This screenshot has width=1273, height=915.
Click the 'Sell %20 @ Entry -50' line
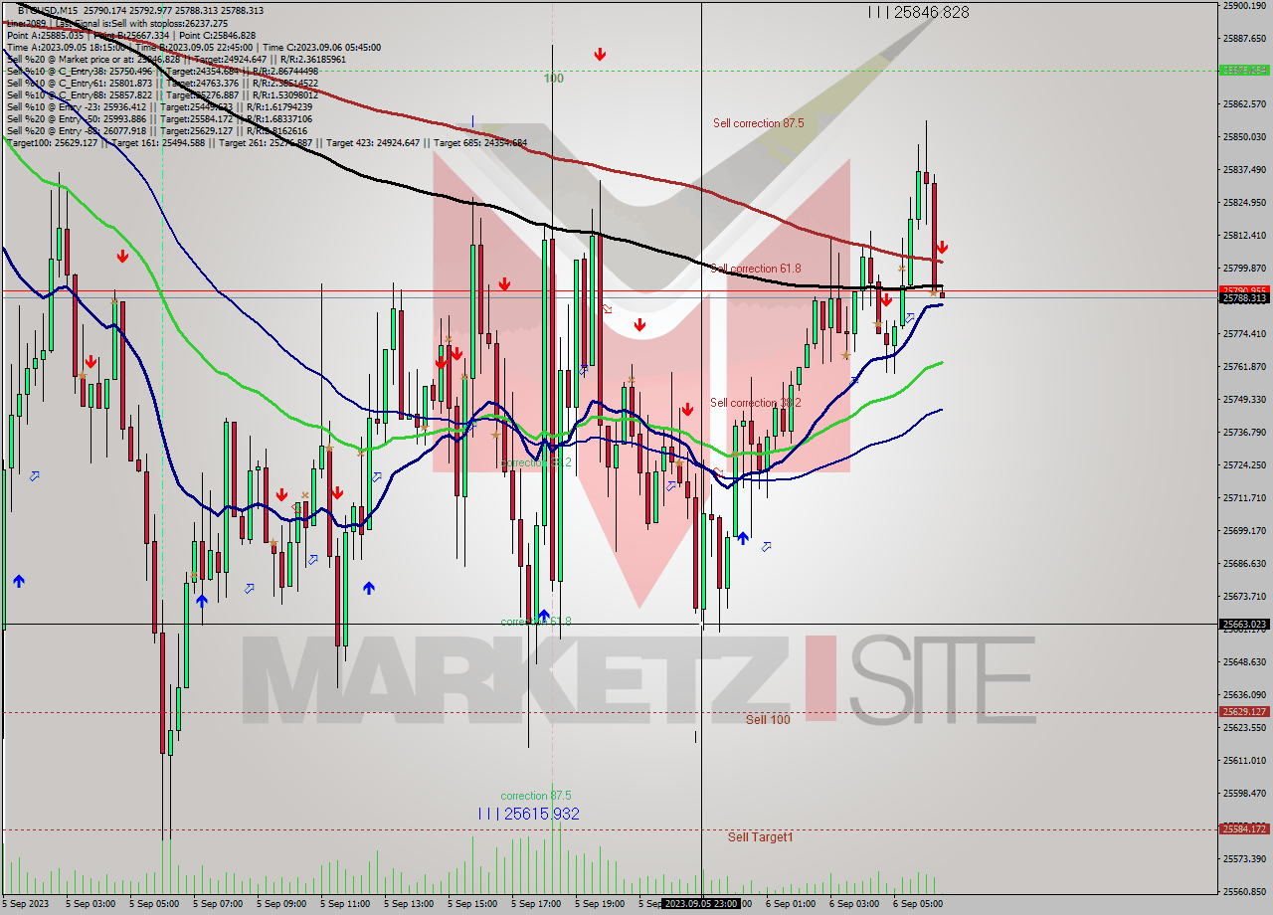click(159, 118)
